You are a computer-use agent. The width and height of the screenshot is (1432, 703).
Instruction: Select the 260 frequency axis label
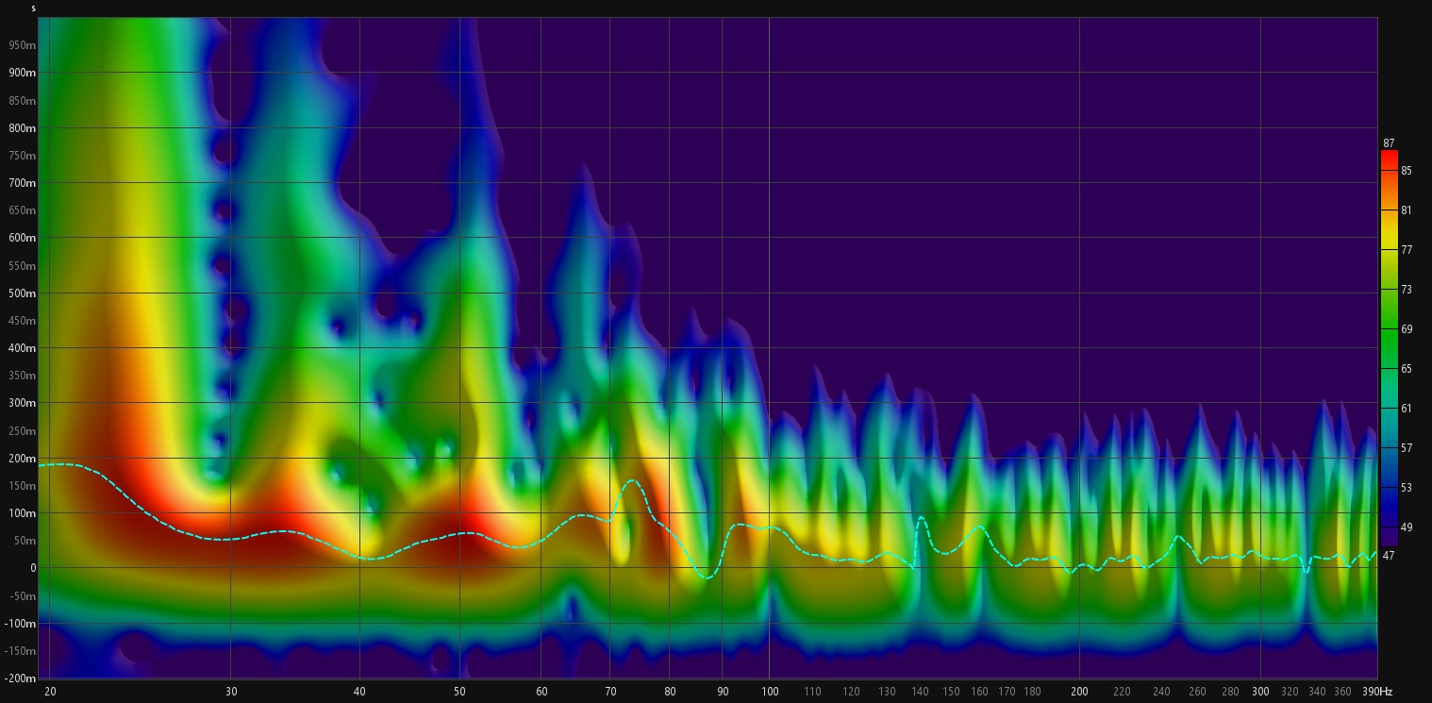coord(1197,692)
